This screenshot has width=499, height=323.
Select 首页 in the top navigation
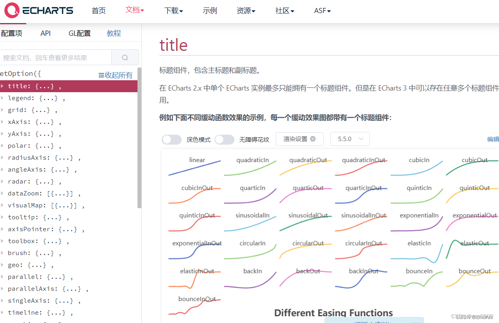click(x=99, y=11)
